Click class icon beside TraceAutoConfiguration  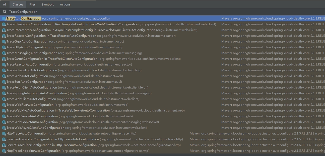(x=4, y=18)
